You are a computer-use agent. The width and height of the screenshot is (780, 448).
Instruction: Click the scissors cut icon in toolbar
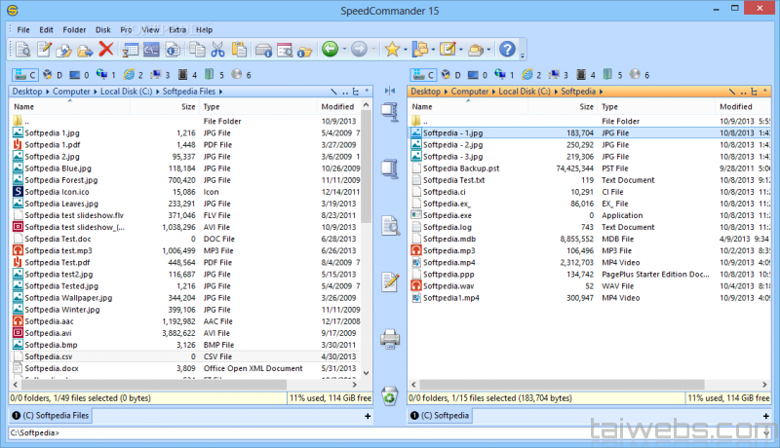(217, 50)
